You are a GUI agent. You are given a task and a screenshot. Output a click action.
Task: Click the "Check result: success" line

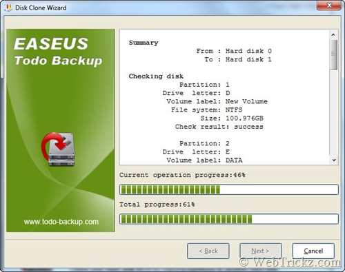[x=219, y=127]
